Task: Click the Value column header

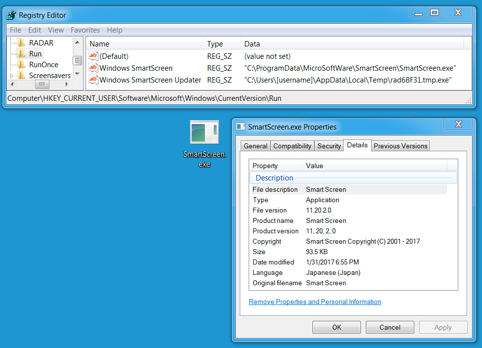Action: click(375, 166)
